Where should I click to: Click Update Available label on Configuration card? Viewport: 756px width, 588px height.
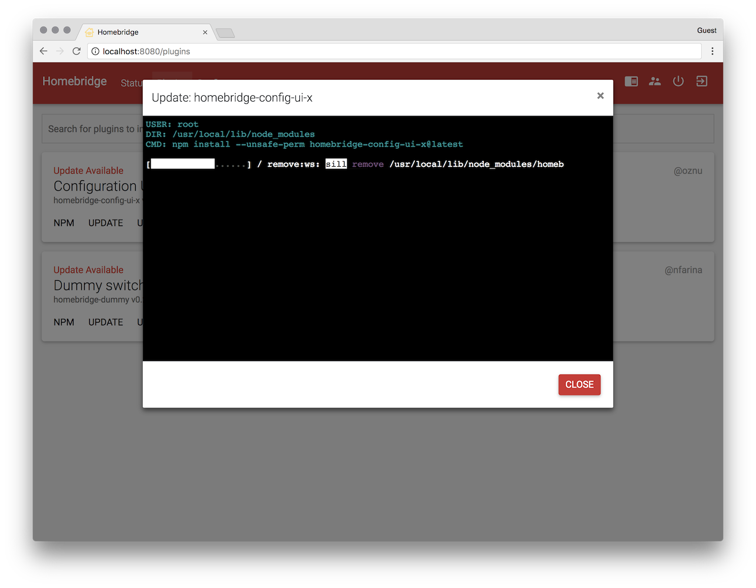coord(88,170)
